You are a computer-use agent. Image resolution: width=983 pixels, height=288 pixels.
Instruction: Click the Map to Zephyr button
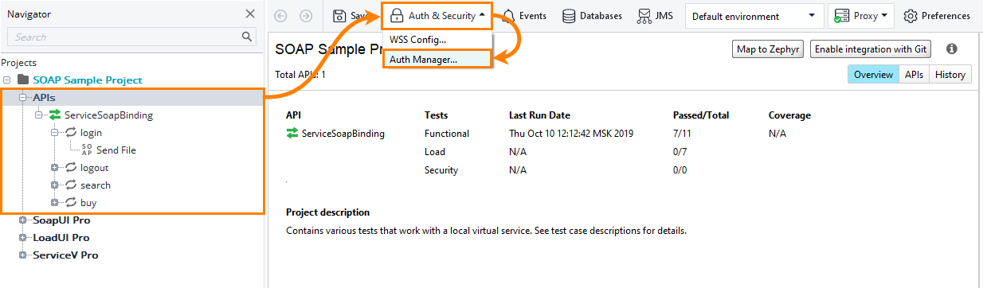pos(768,49)
